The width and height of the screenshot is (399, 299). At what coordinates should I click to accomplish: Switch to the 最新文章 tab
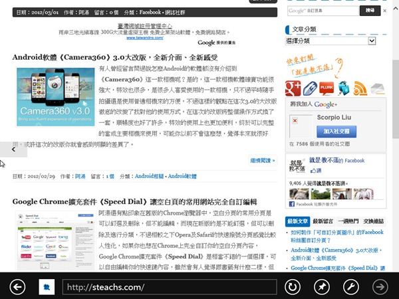297,221
